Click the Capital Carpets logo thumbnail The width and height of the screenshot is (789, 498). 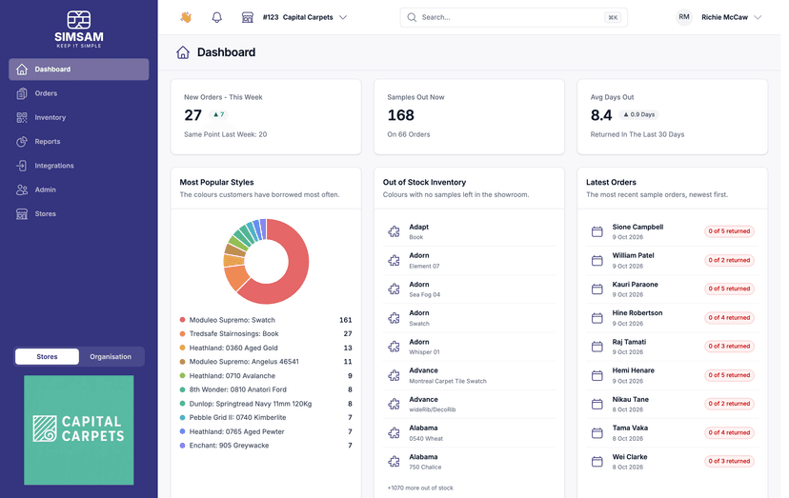click(x=79, y=430)
